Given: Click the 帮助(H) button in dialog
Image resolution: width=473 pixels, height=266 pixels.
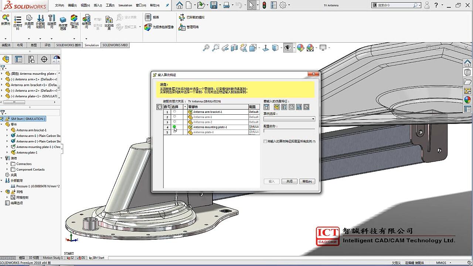Looking at the screenshot, I should tap(307, 181).
